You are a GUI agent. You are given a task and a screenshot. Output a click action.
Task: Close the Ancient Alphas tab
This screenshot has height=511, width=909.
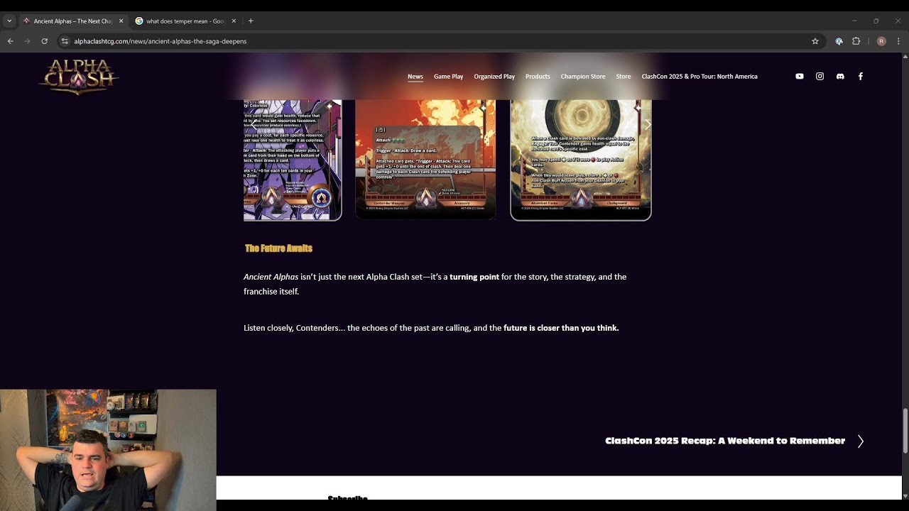pos(121,21)
